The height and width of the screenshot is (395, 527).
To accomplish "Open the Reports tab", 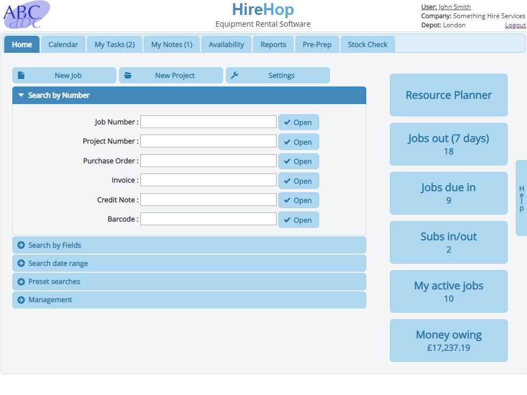I will tap(273, 44).
